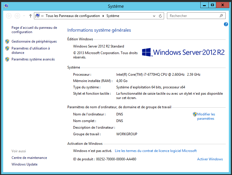Click the double chevron in address bar

(x=42, y=16)
